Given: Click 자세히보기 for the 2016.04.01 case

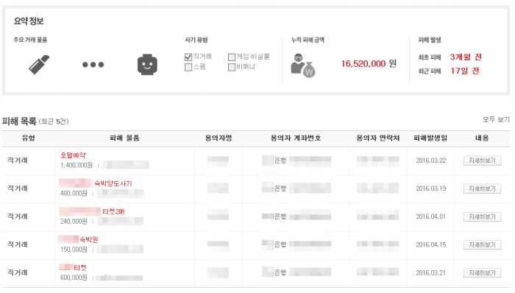Looking at the screenshot, I should (x=482, y=216).
